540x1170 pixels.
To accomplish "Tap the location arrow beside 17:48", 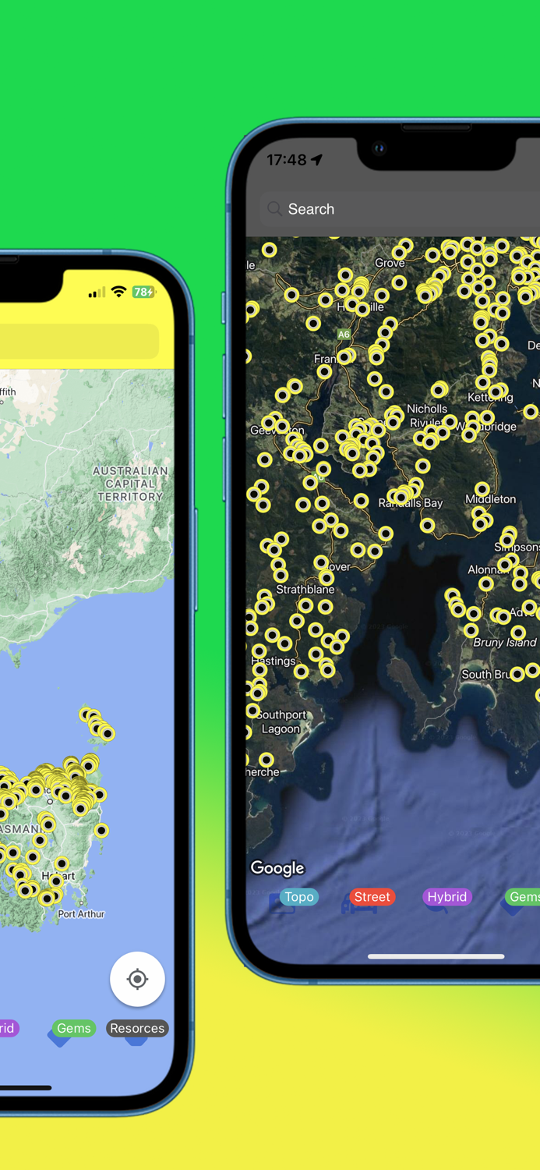I will pos(316,159).
